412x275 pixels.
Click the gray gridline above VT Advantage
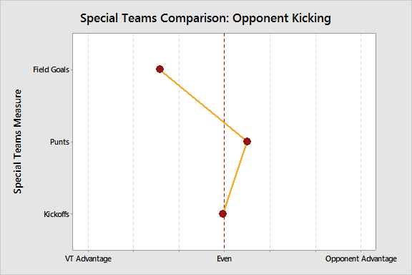point(88,142)
